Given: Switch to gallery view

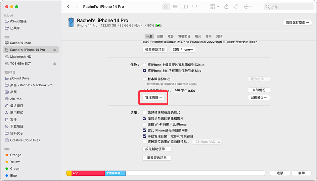Looking at the screenshot, I should (x=194, y=7).
